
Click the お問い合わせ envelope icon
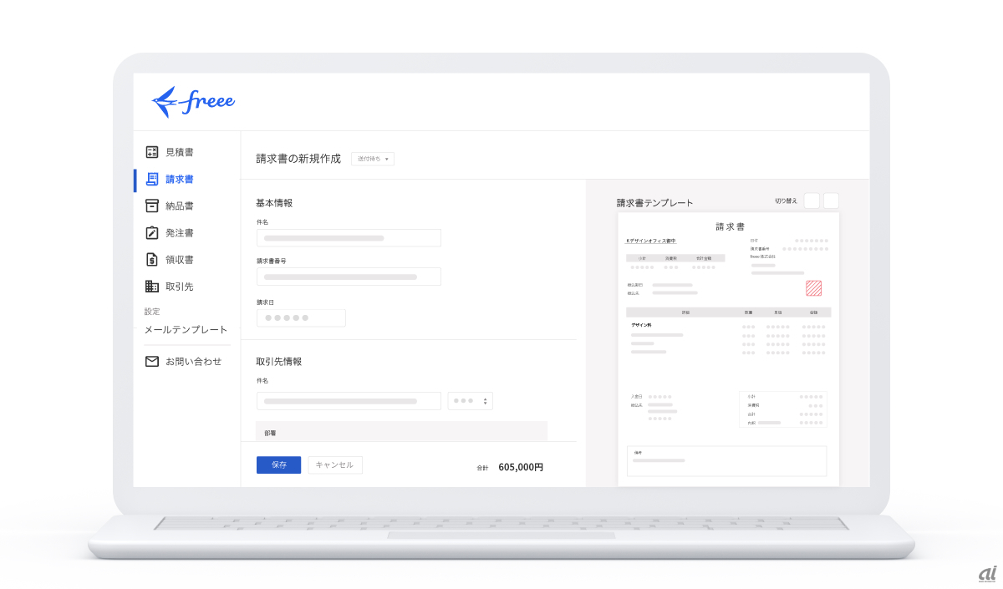pos(152,362)
